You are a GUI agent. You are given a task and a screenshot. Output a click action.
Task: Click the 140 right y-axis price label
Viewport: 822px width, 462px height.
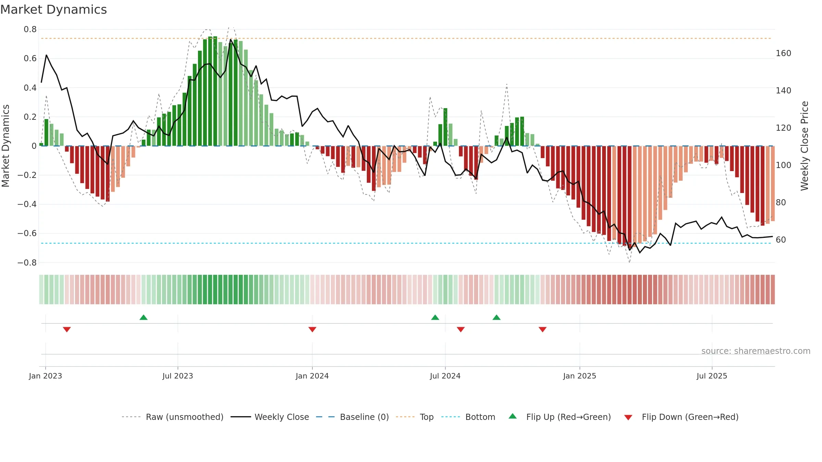(784, 91)
